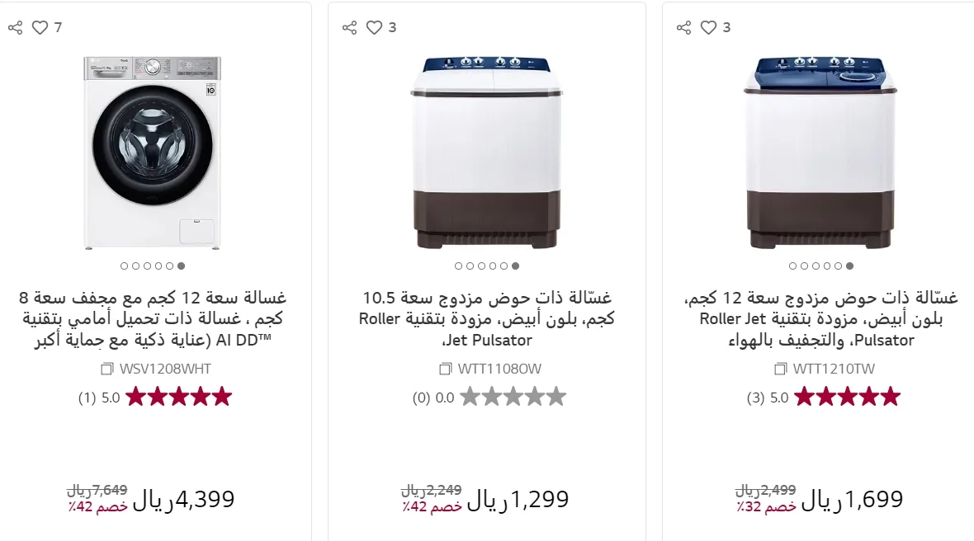Copy model number WSV1208WHT
This screenshot has width=974, height=541.
coord(106,369)
